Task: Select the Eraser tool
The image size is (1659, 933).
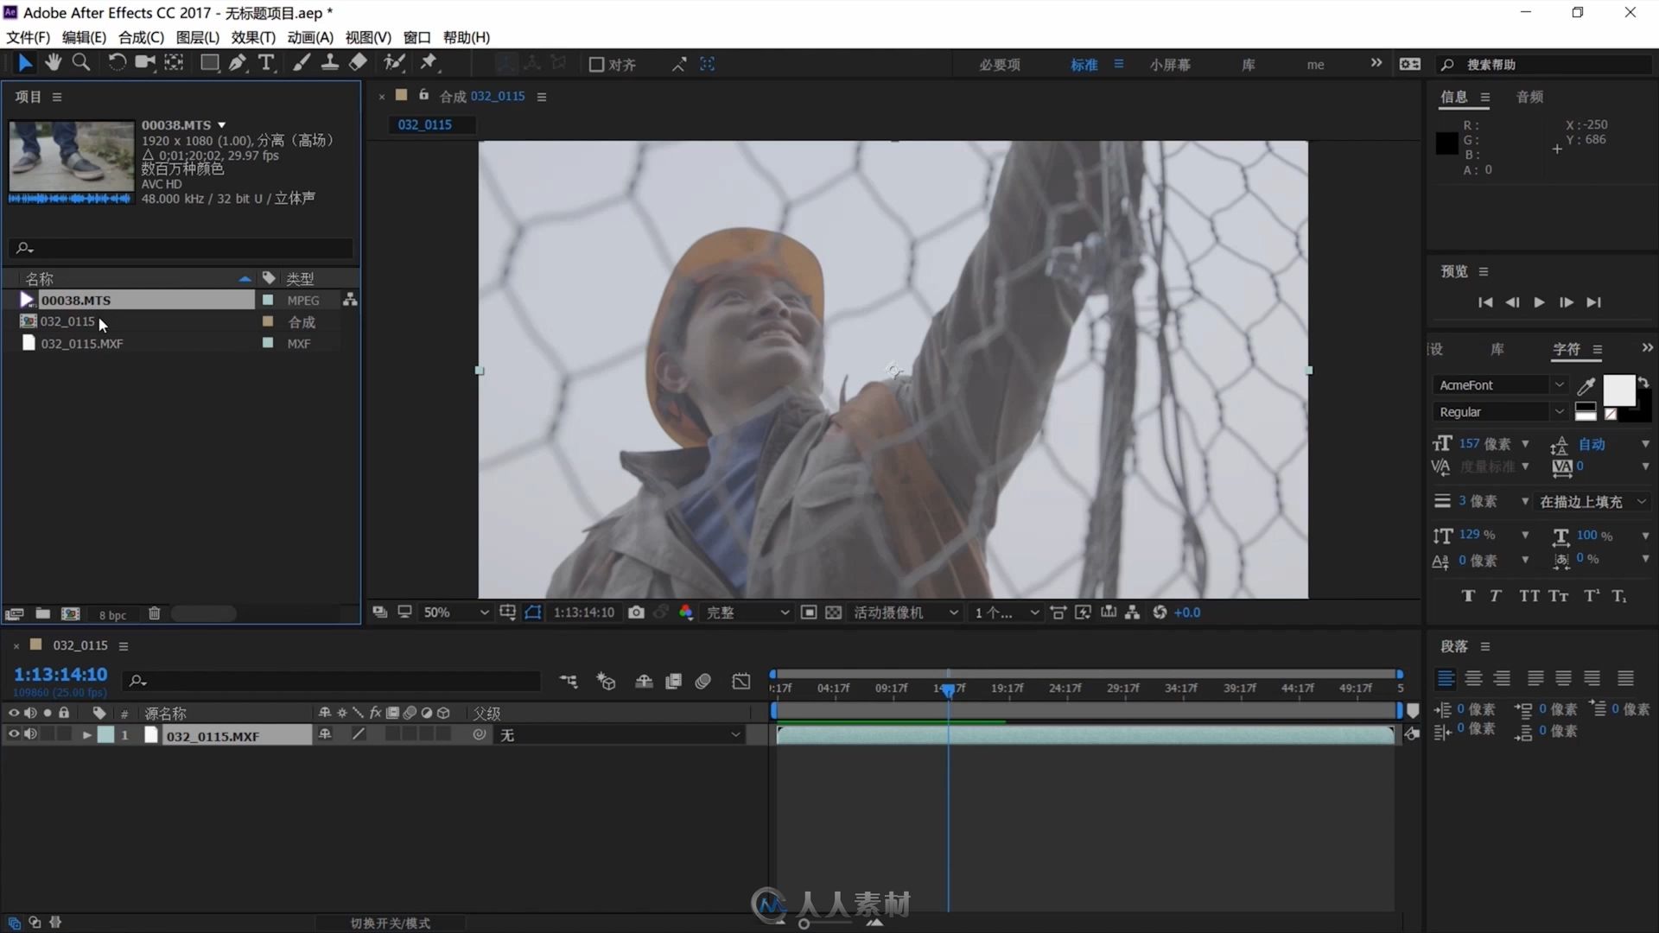Action: tap(358, 62)
